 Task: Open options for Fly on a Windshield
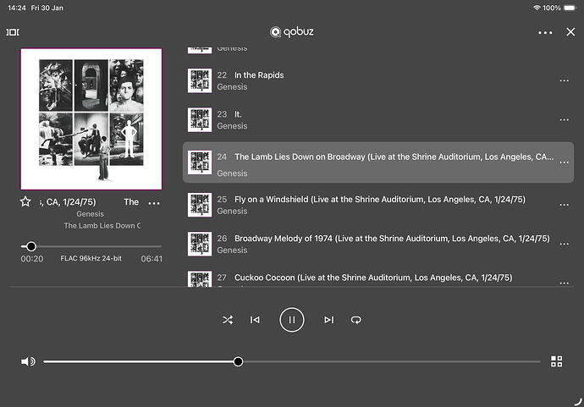click(x=564, y=205)
